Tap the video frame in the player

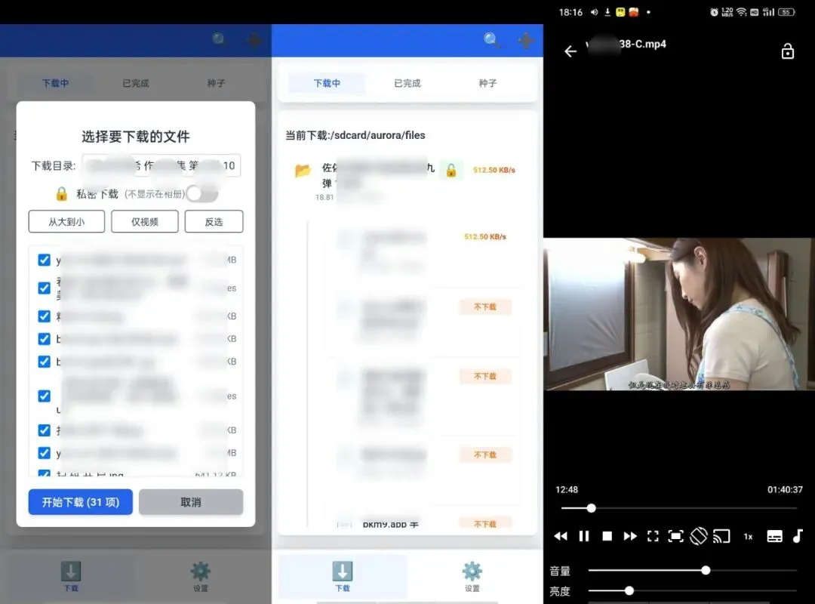pos(679,314)
